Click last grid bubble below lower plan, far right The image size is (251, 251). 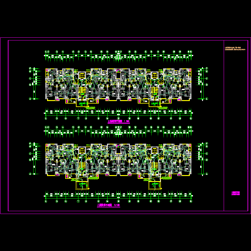click(x=191, y=202)
